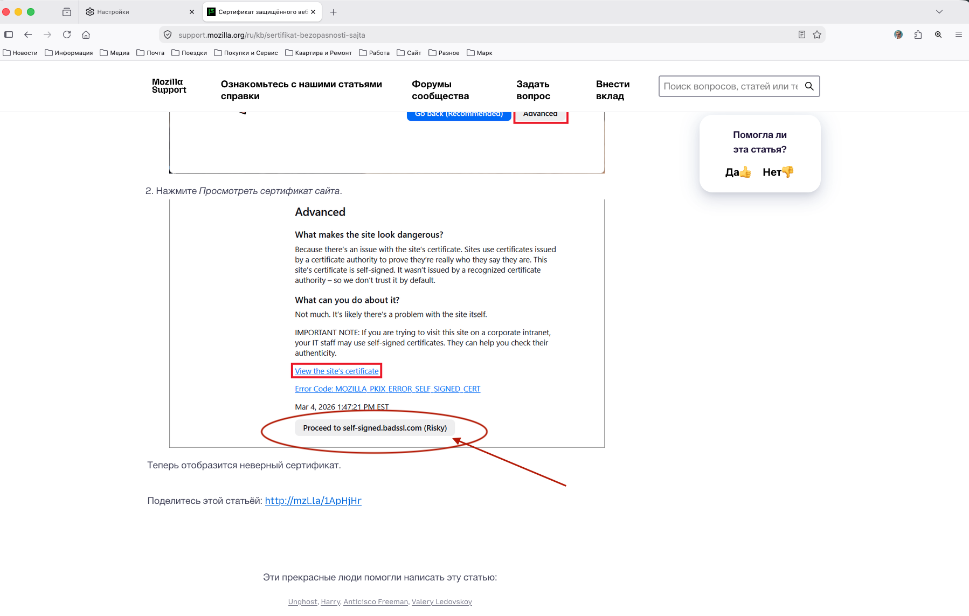The height and width of the screenshot is (616, 969).
Task: Show tracking protection shield info
Action: click(x=168, y=34)
